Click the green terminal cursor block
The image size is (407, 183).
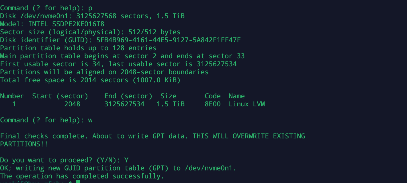[x=78, y=182]
